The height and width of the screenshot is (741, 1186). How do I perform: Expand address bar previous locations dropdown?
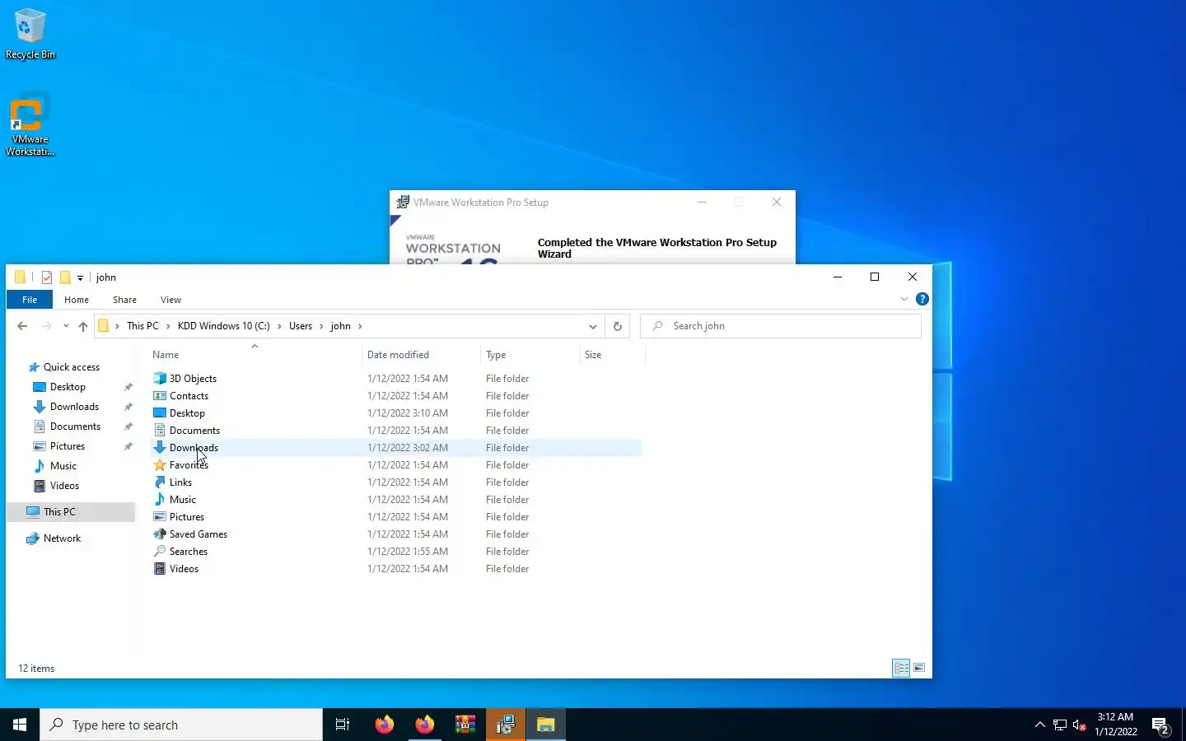[x=593, y=326]
